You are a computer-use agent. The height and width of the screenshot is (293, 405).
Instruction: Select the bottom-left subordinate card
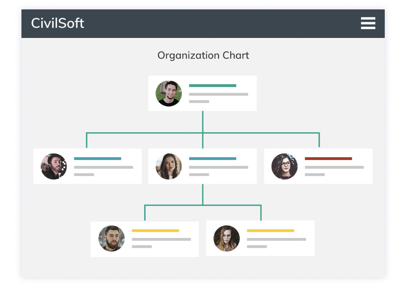[x=145, y=238]
